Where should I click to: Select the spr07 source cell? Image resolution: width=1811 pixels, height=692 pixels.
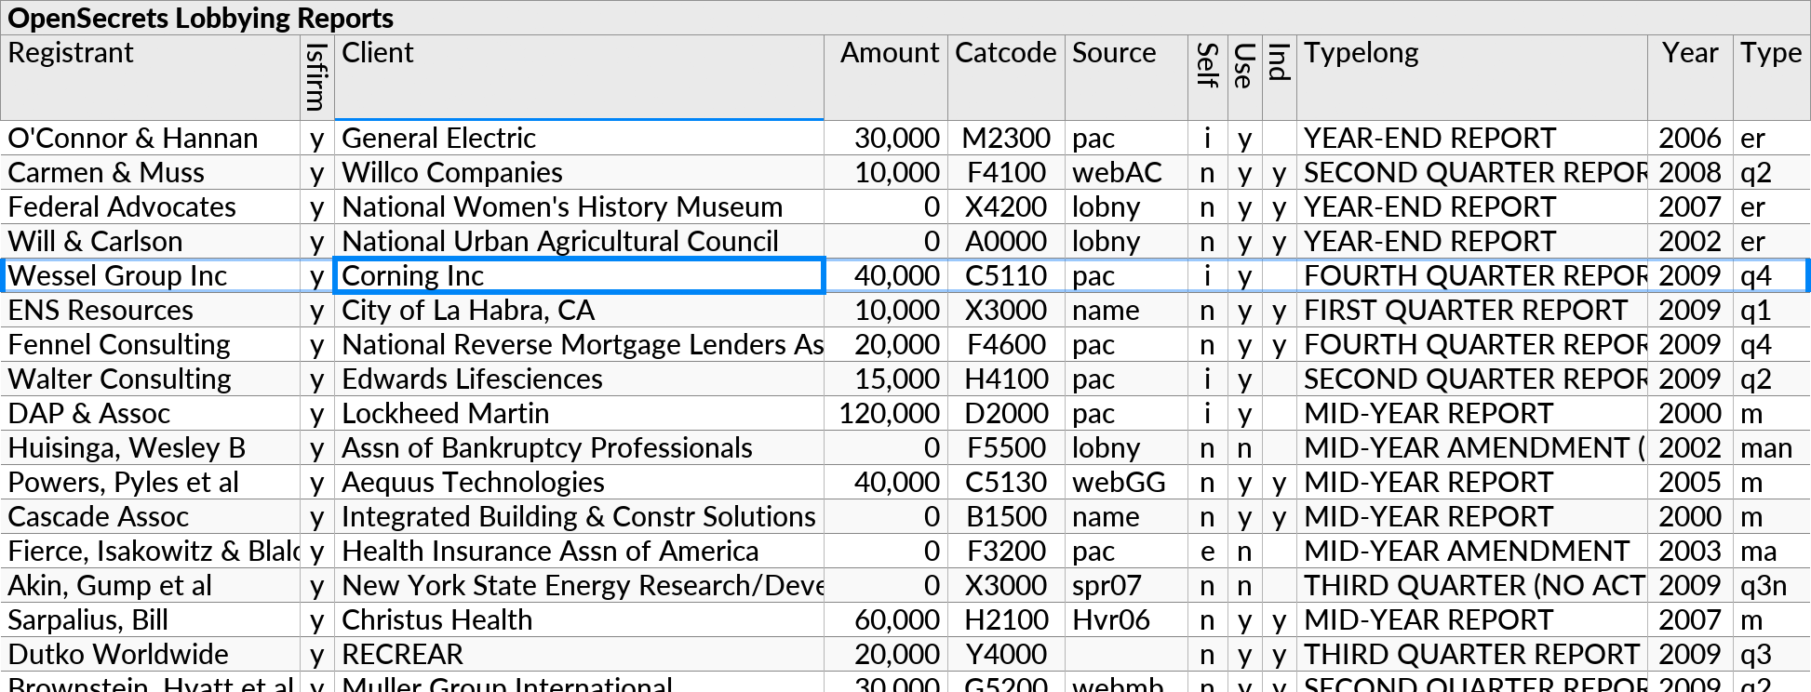(1126, 585)
